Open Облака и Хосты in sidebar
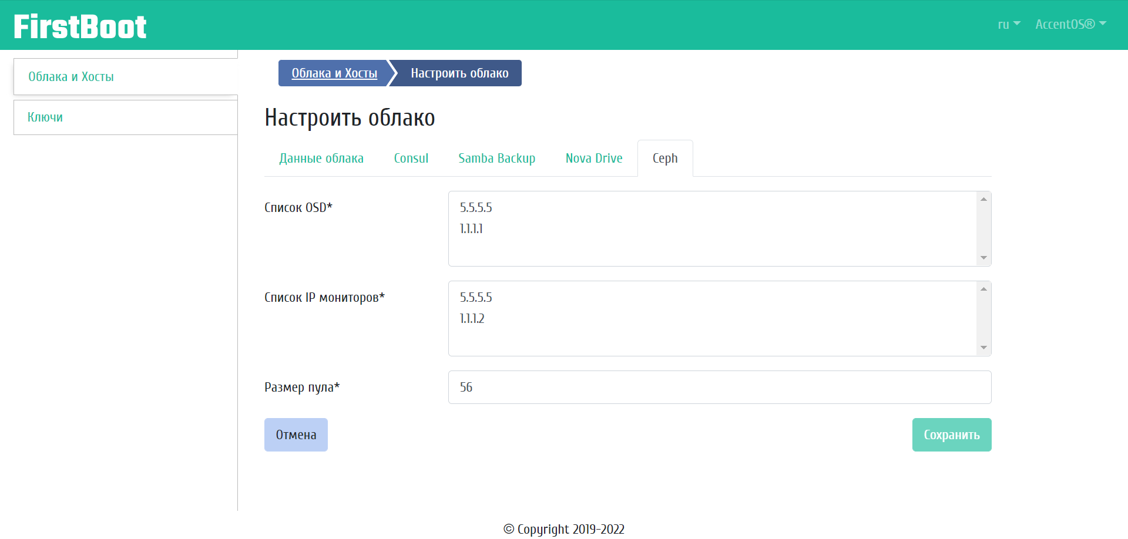This screenshot has height=539, width=1128. tap(71, 77)
